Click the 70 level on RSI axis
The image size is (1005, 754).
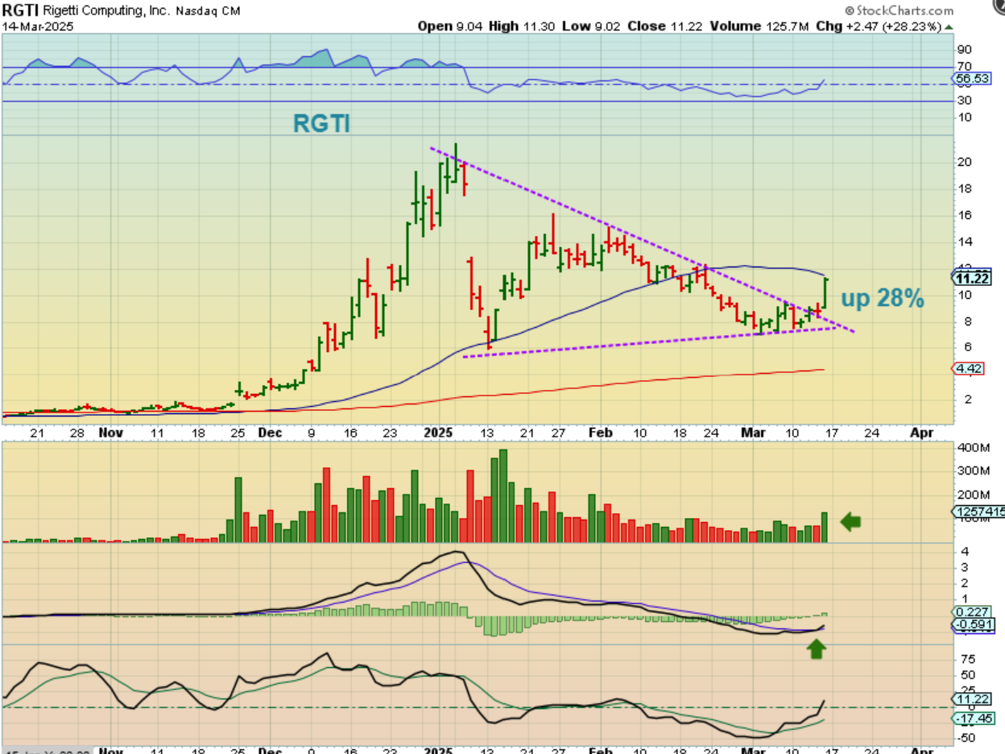(x=965, y=66)
